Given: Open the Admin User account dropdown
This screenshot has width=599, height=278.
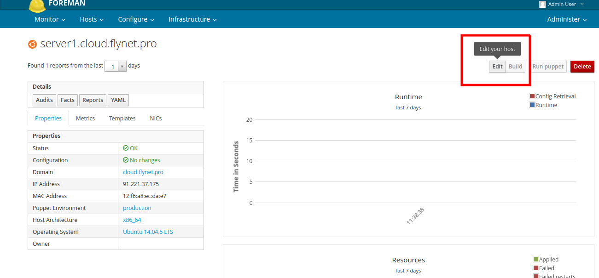Looking at the screenshot, I should coord(562,4).
